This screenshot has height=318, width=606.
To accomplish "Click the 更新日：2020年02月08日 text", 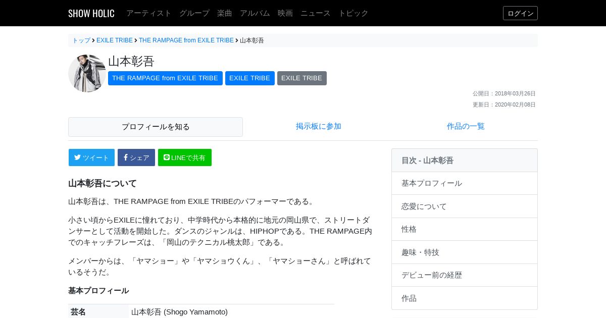I will tap(504, 104).
